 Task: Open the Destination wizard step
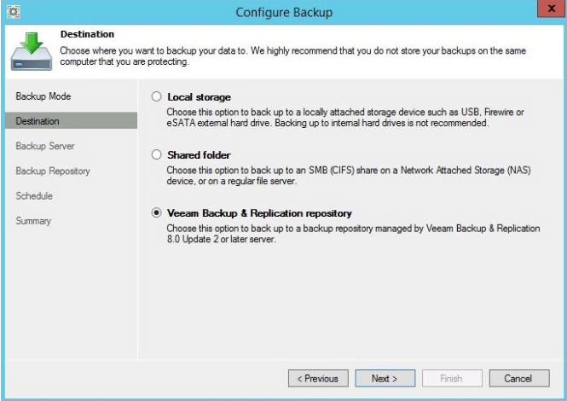(72, 121)
